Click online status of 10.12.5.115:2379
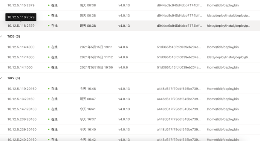The width and height of the screenshot is (260, 141). (x=53, y=5)
